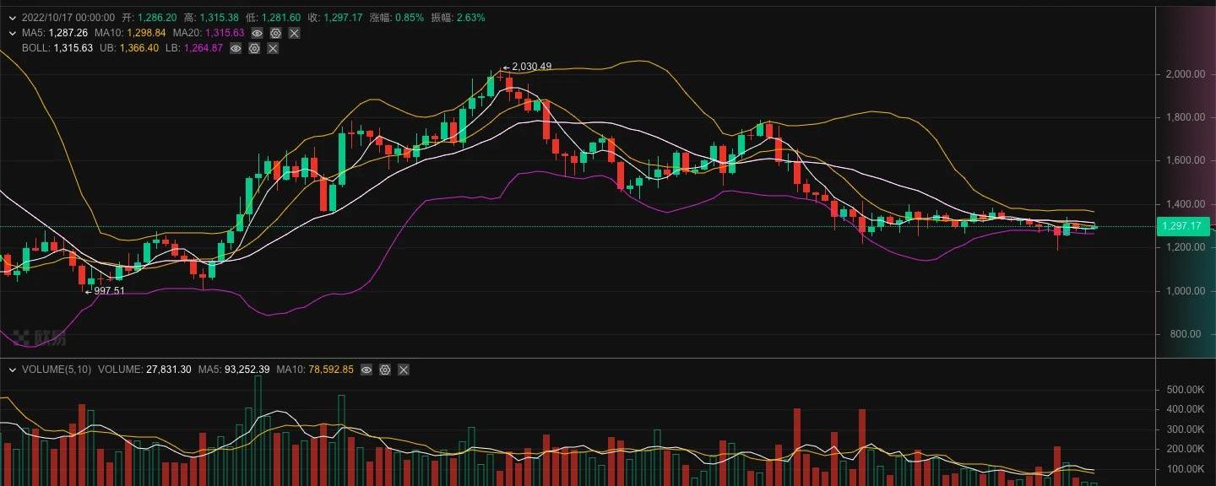
Task: Click the green 1,297.17 current price tag
Action: point(1182,226)
